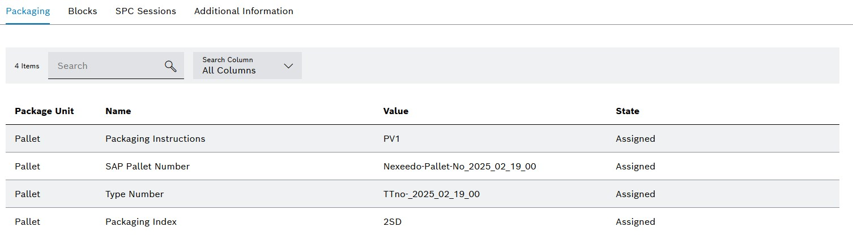Screen dimensions: 853x244
Task: Click the Value column header
Action: click(396, 111)
